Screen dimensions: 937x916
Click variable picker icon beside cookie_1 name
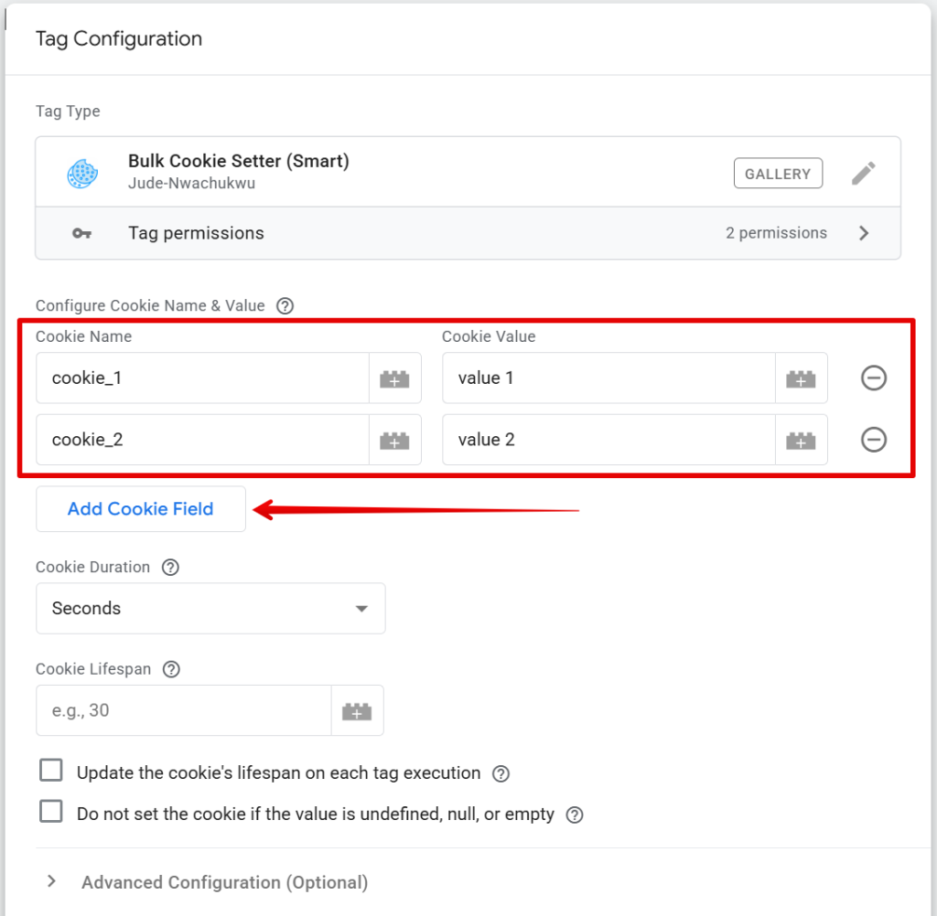coord(394,378)
